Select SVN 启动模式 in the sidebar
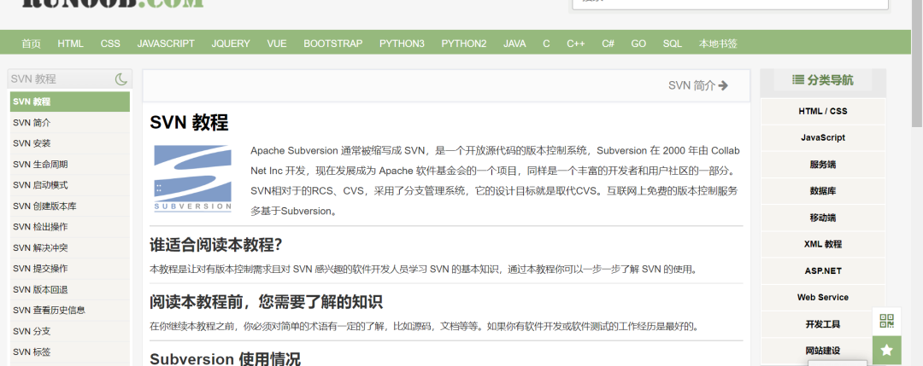The image size is (923, 366). 69,185
